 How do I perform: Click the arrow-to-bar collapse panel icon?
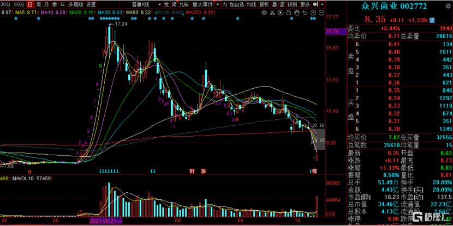point(315,4)
